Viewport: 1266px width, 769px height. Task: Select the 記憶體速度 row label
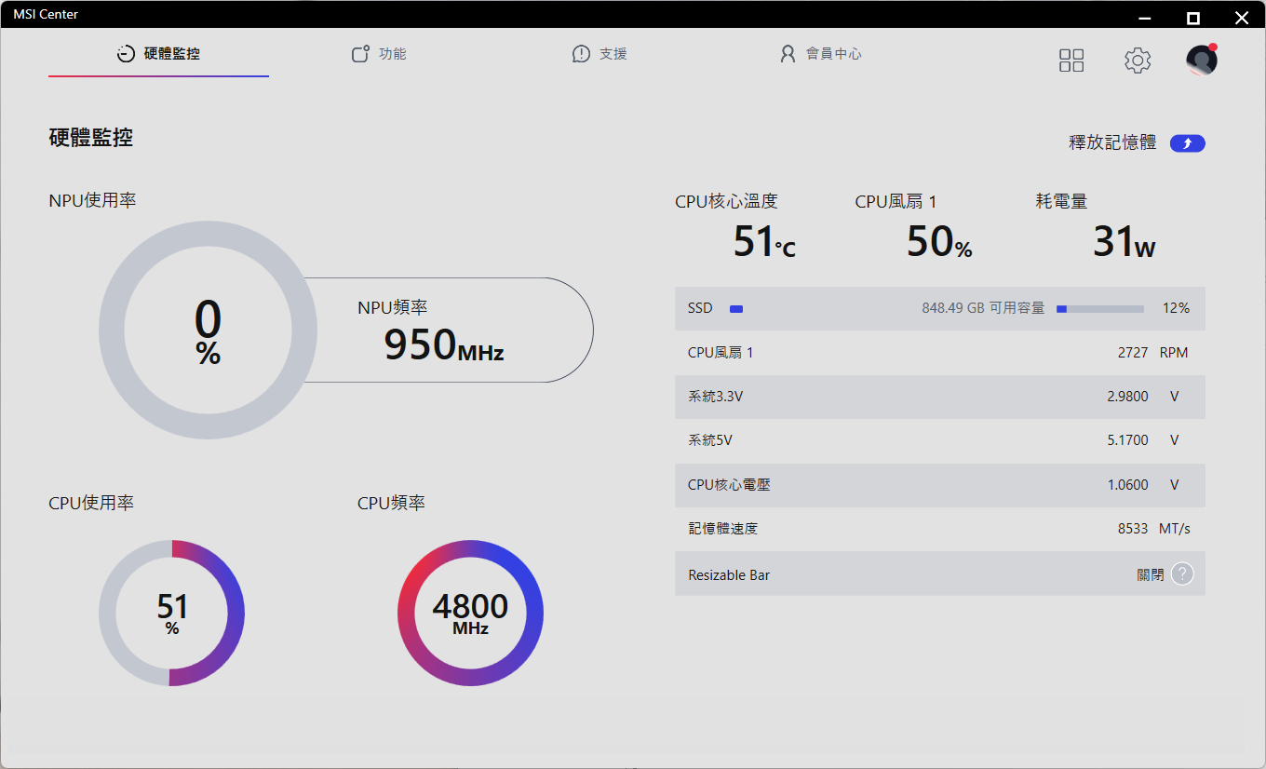click(722, 529)
